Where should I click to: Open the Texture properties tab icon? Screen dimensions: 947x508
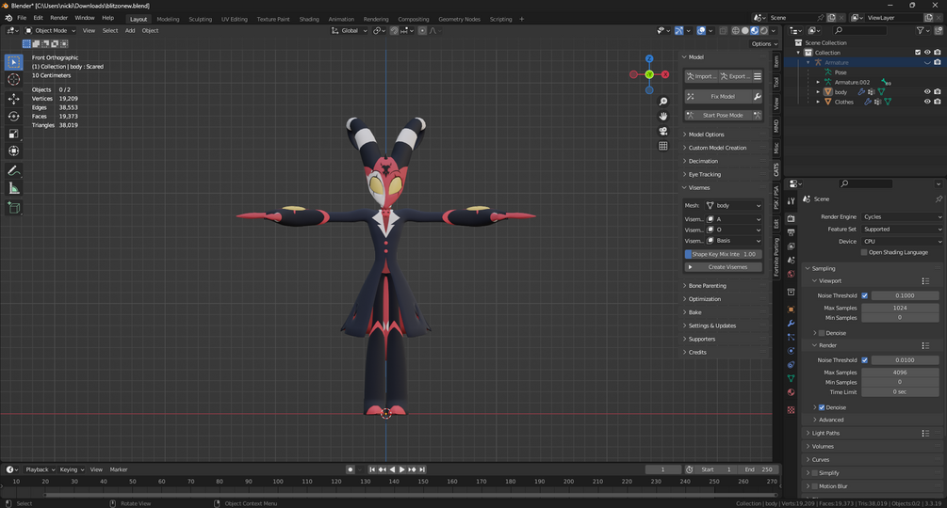(792, 410)
